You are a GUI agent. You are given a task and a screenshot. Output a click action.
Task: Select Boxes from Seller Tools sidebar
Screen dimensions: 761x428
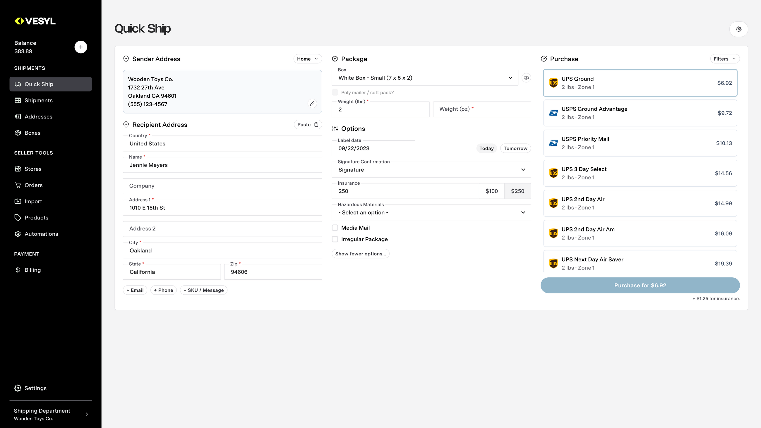click(32, 133)
